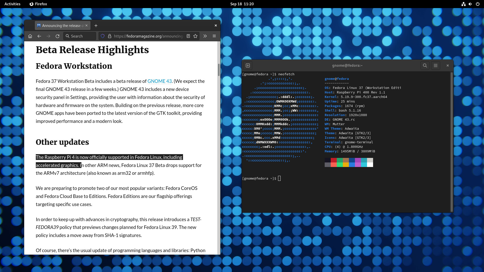
Task: Click the terminal window title gnome@fedora:~
Action: pos(347,65)
